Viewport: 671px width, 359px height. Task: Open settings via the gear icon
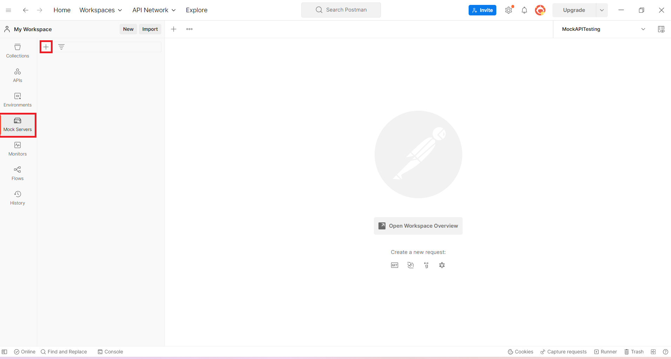(x=509, y=10)
